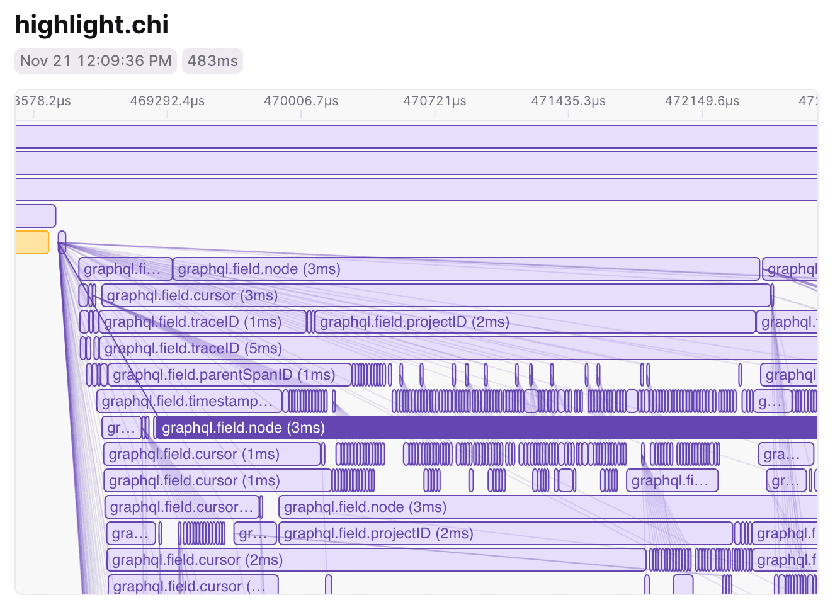Click the 471435.3µs timeline tick
The image size is (835, 612).
(569, 101)
